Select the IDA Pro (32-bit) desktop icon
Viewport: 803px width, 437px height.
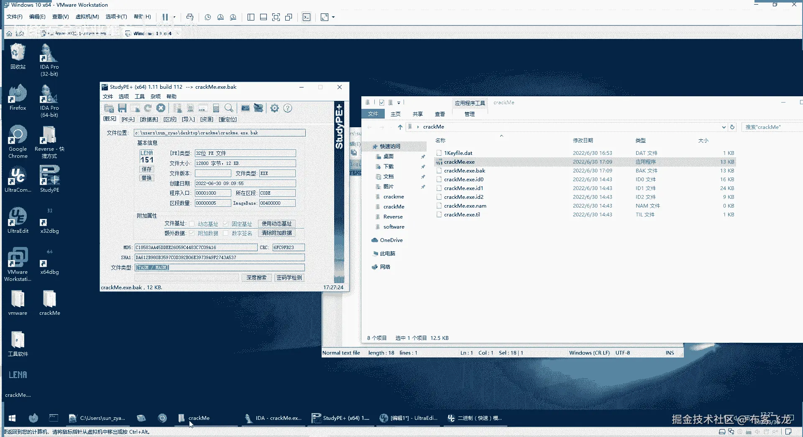click(49, 60)
